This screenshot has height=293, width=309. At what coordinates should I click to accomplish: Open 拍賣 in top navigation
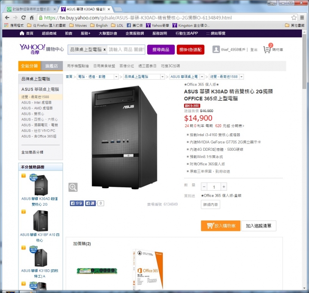pyautogui.click(x=69, y=33)
